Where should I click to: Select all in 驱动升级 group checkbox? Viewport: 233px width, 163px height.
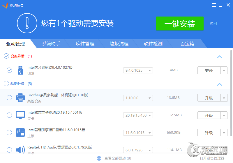pyautogui.click(x=6, y=84)
